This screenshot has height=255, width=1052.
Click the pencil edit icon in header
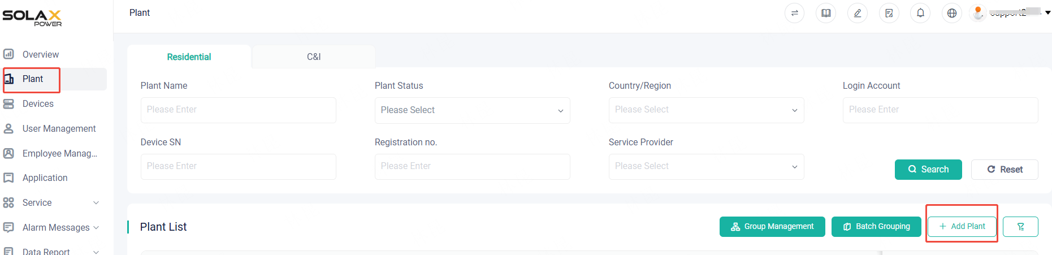pyautogui.click(x=858, y=13)
